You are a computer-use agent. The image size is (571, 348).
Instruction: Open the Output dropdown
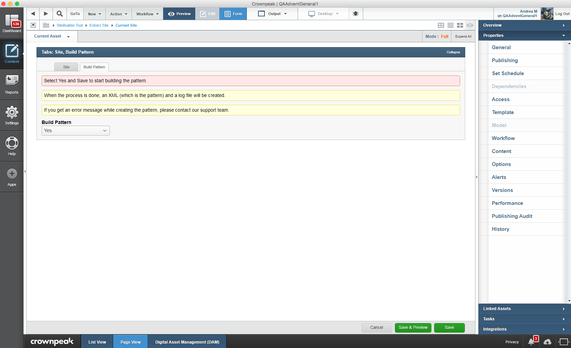272,14
